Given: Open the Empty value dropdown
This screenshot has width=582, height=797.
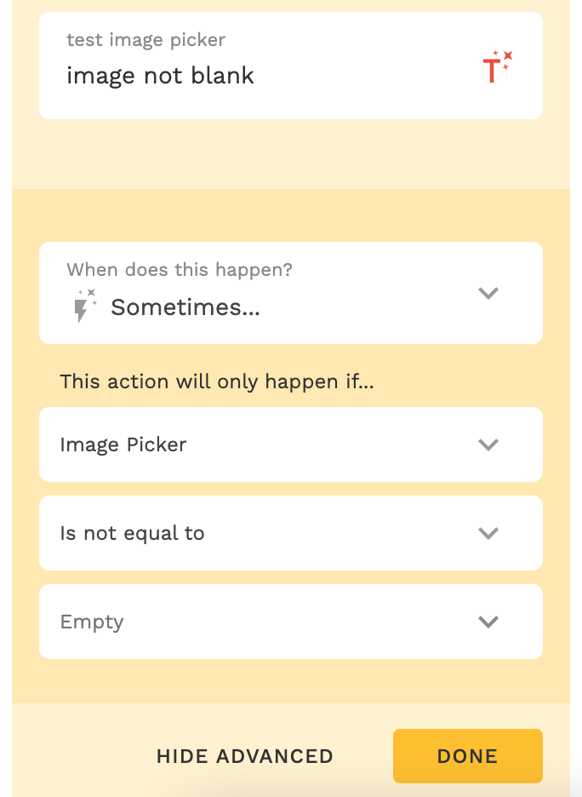Looking at the screenshot, I should point(290,622).
